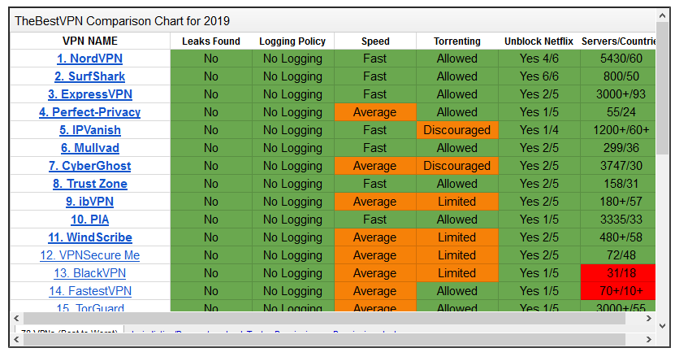Select the Unblock Netflix column header
Image resolution: width=675 pixels, height=361 pixels.
point(538,41)
